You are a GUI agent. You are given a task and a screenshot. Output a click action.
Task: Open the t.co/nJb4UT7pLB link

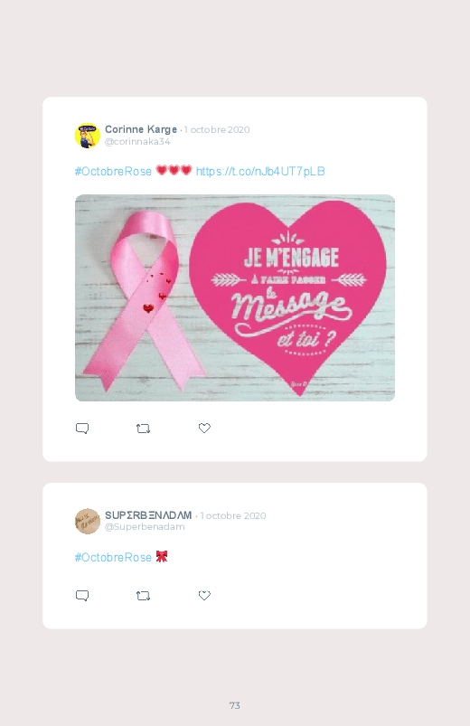[x=260, y=171]
